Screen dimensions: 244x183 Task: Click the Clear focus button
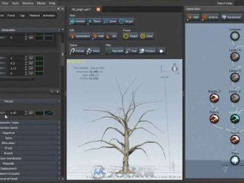pos(147,36)
